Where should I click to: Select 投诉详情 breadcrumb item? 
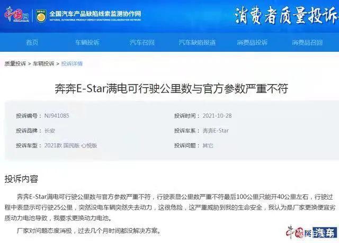click(72, 63)
